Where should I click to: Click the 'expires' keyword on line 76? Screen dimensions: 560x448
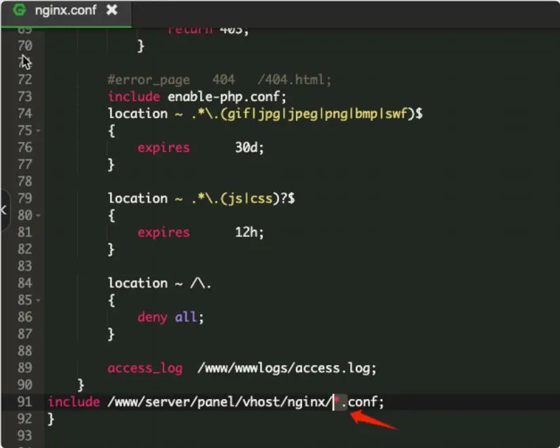pyautogui.click(x=164, y=148)
